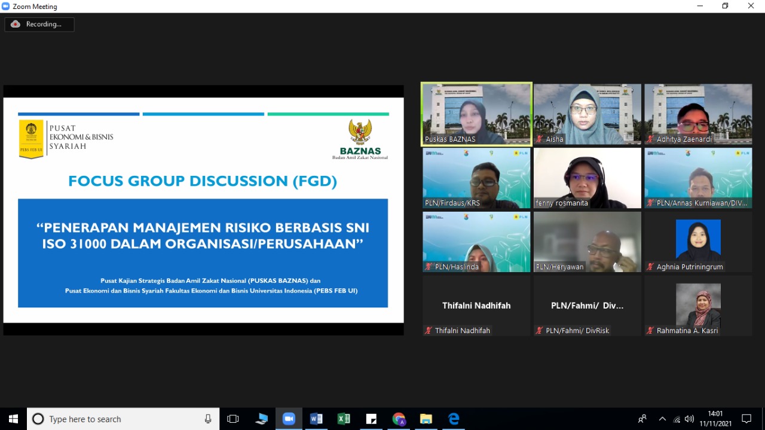The width and height of the screenshot is (765, 430).
Task: Select the PLN/Heryawan video tile
Action: (x=587, y=242)
